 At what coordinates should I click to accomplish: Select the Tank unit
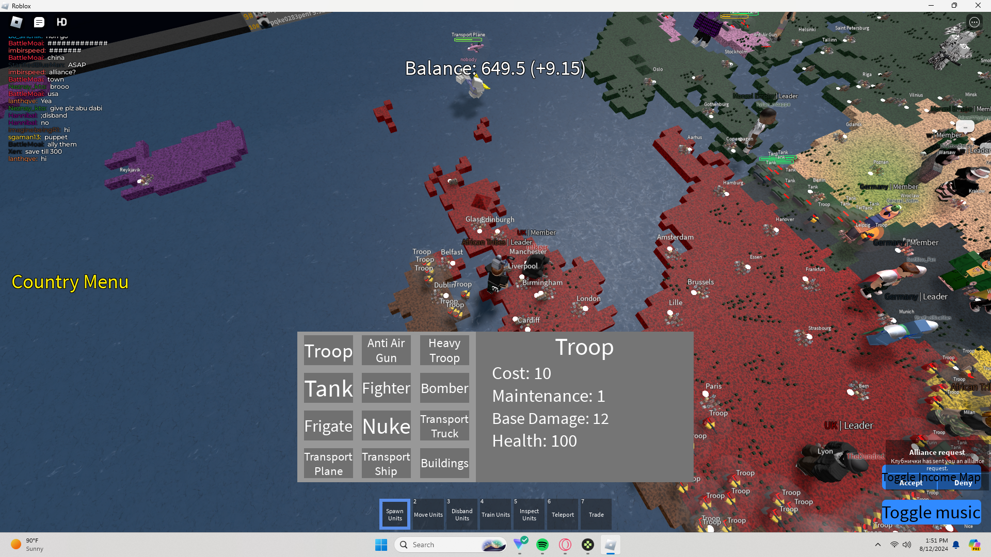[x=328, y=388]
